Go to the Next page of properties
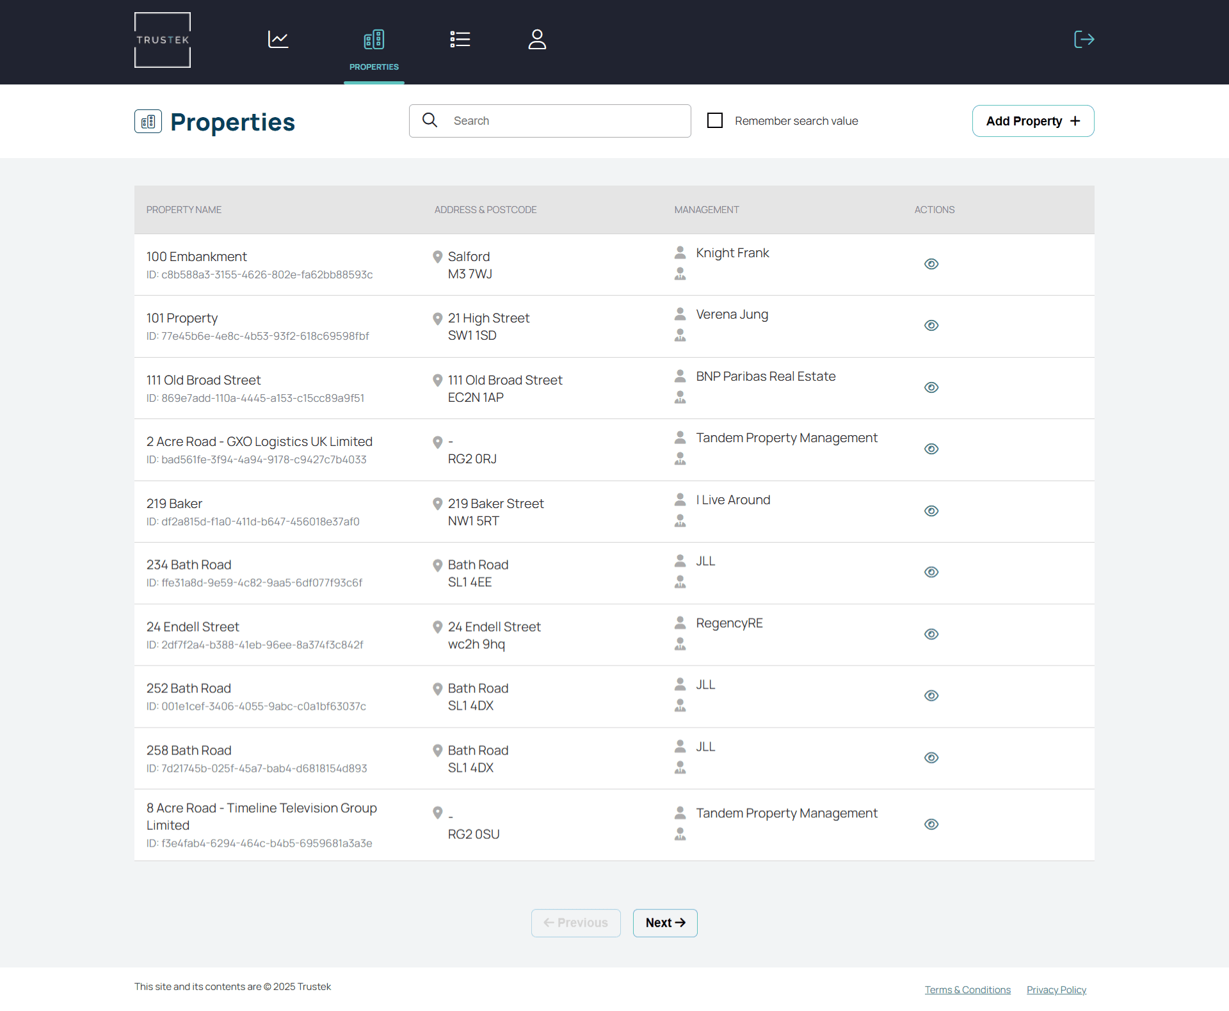The image size is (1229, 1011). point(664,923)
